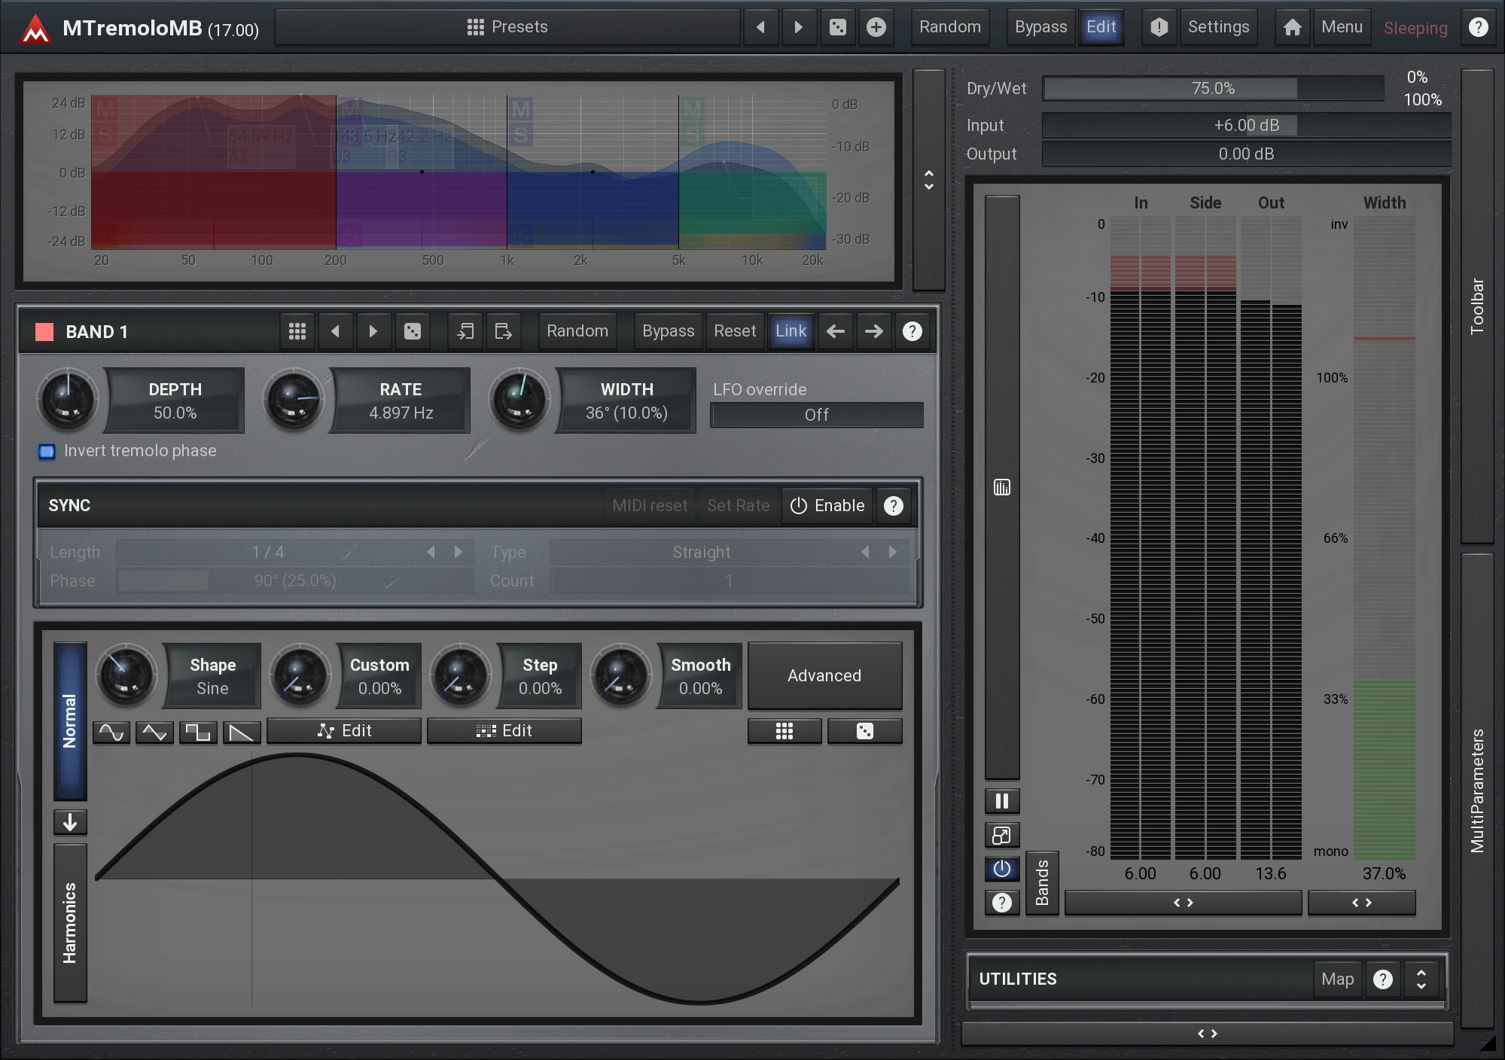
Task: Open the Menu item in top bar
Action: point(1342,28)
